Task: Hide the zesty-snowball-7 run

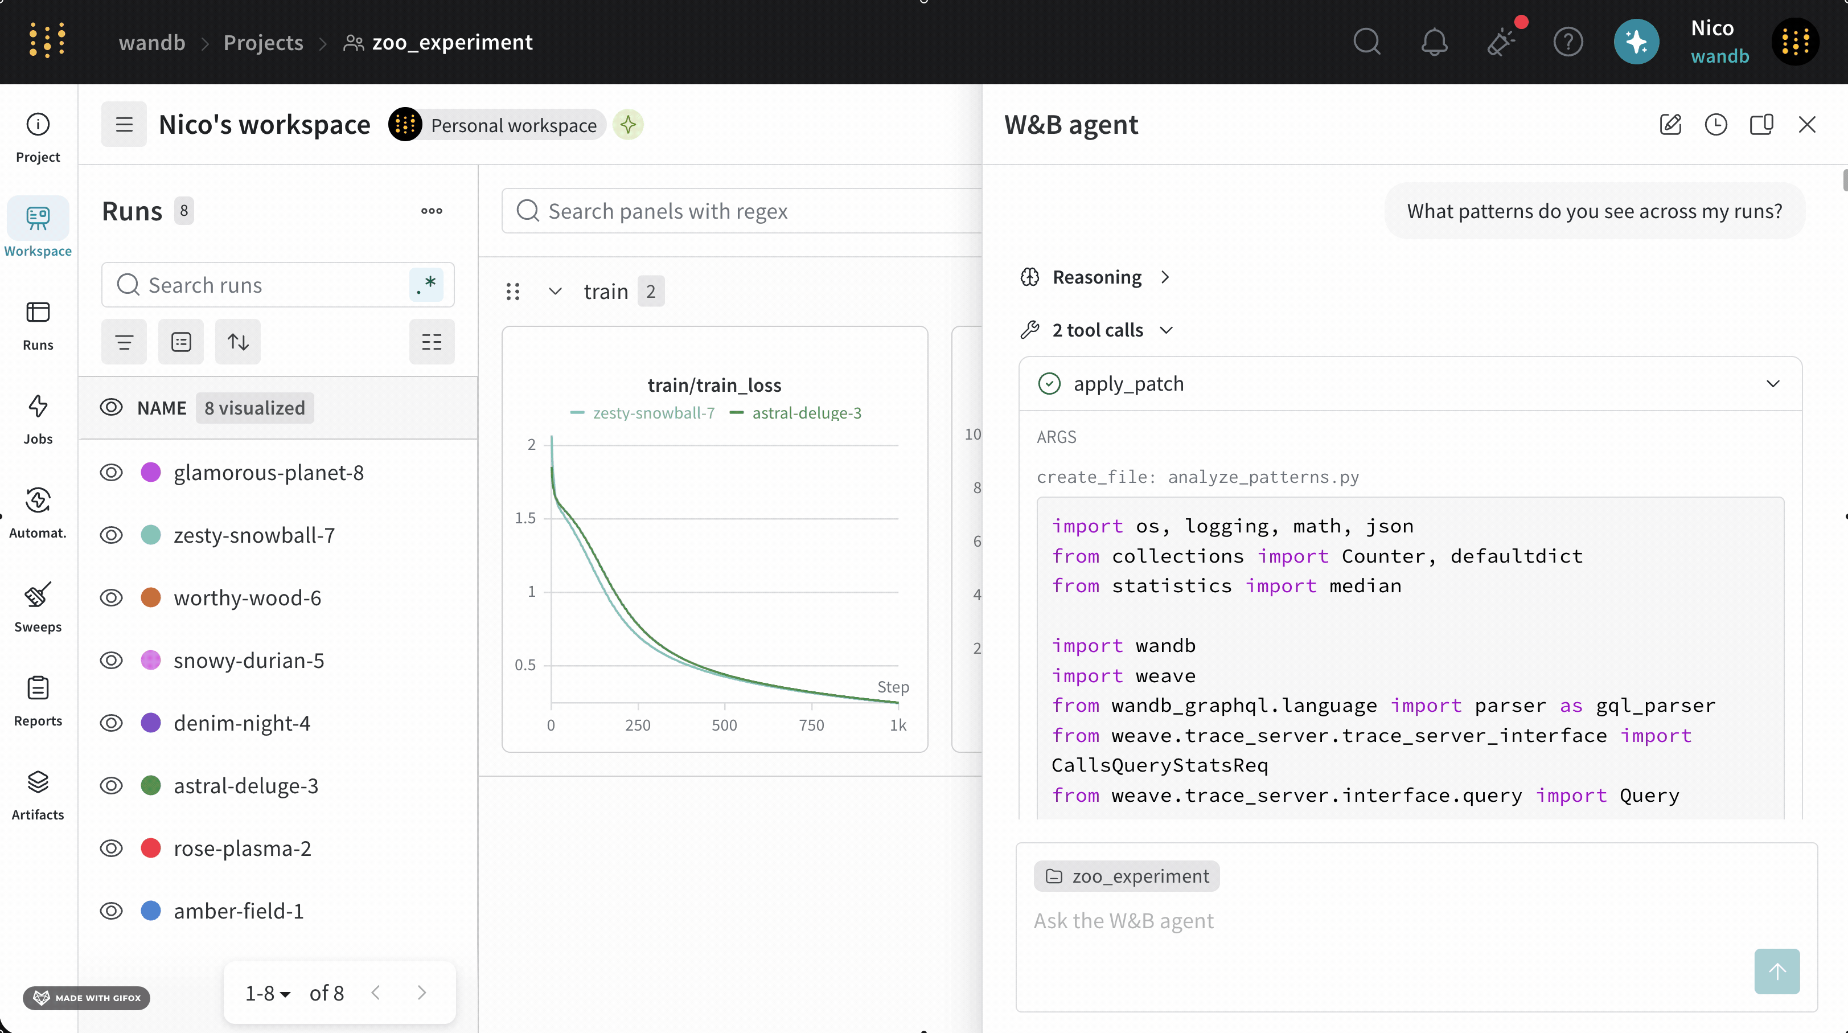Action: (111, 535)
